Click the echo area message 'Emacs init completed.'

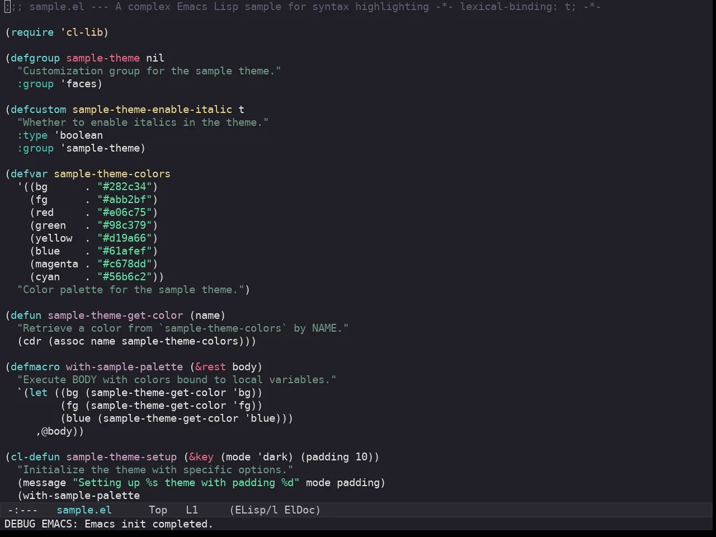(149, 524)
